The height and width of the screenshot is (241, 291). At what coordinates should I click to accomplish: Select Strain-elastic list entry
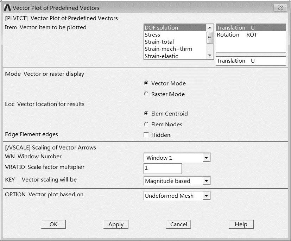coord(175,56)
